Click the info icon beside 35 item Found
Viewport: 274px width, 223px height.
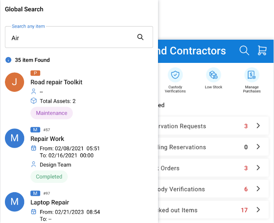(8, 60)
